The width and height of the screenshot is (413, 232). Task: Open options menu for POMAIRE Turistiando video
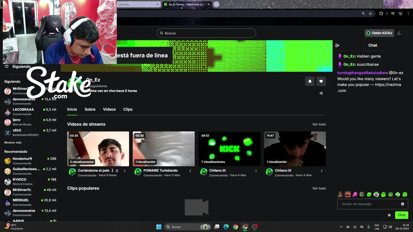click(x=190, y=171)
